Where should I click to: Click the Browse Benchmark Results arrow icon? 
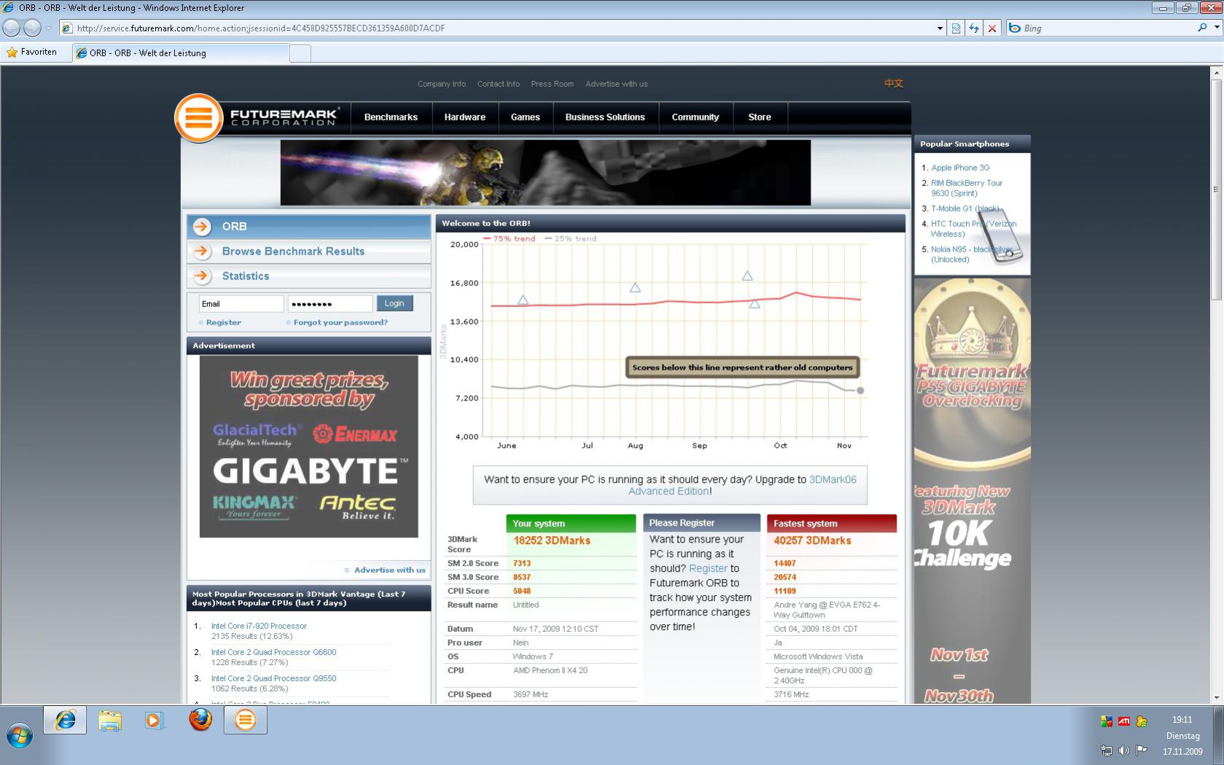(x=202, y=252)
